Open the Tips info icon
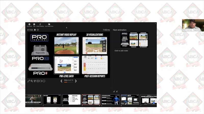This screenshot has height=114, width=204. pyautogui.click(x=34, y=24)
